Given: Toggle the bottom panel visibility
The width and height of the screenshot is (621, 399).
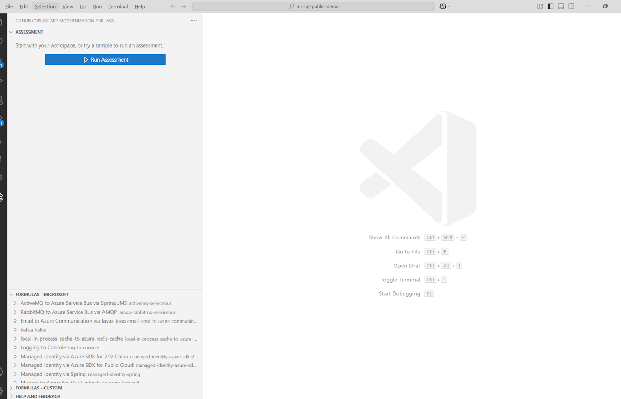Looking at the screenshot, I should click(x=561, y=6).
